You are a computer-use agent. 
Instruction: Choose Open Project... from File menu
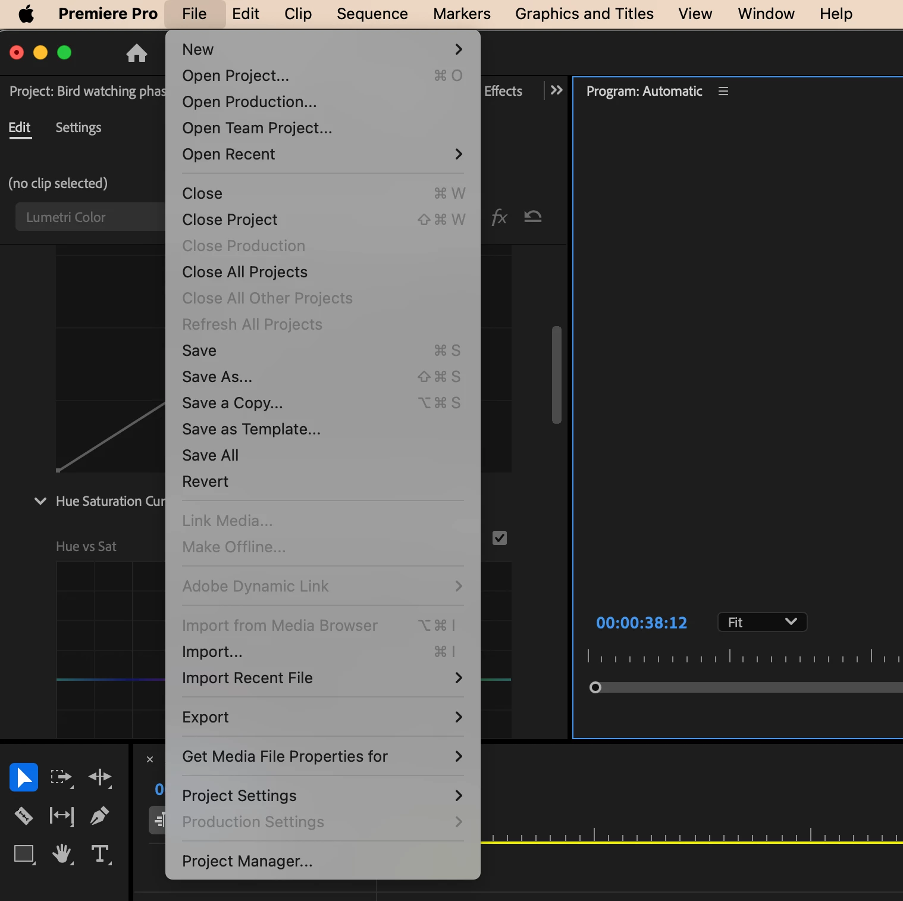(x=322, y=76)
